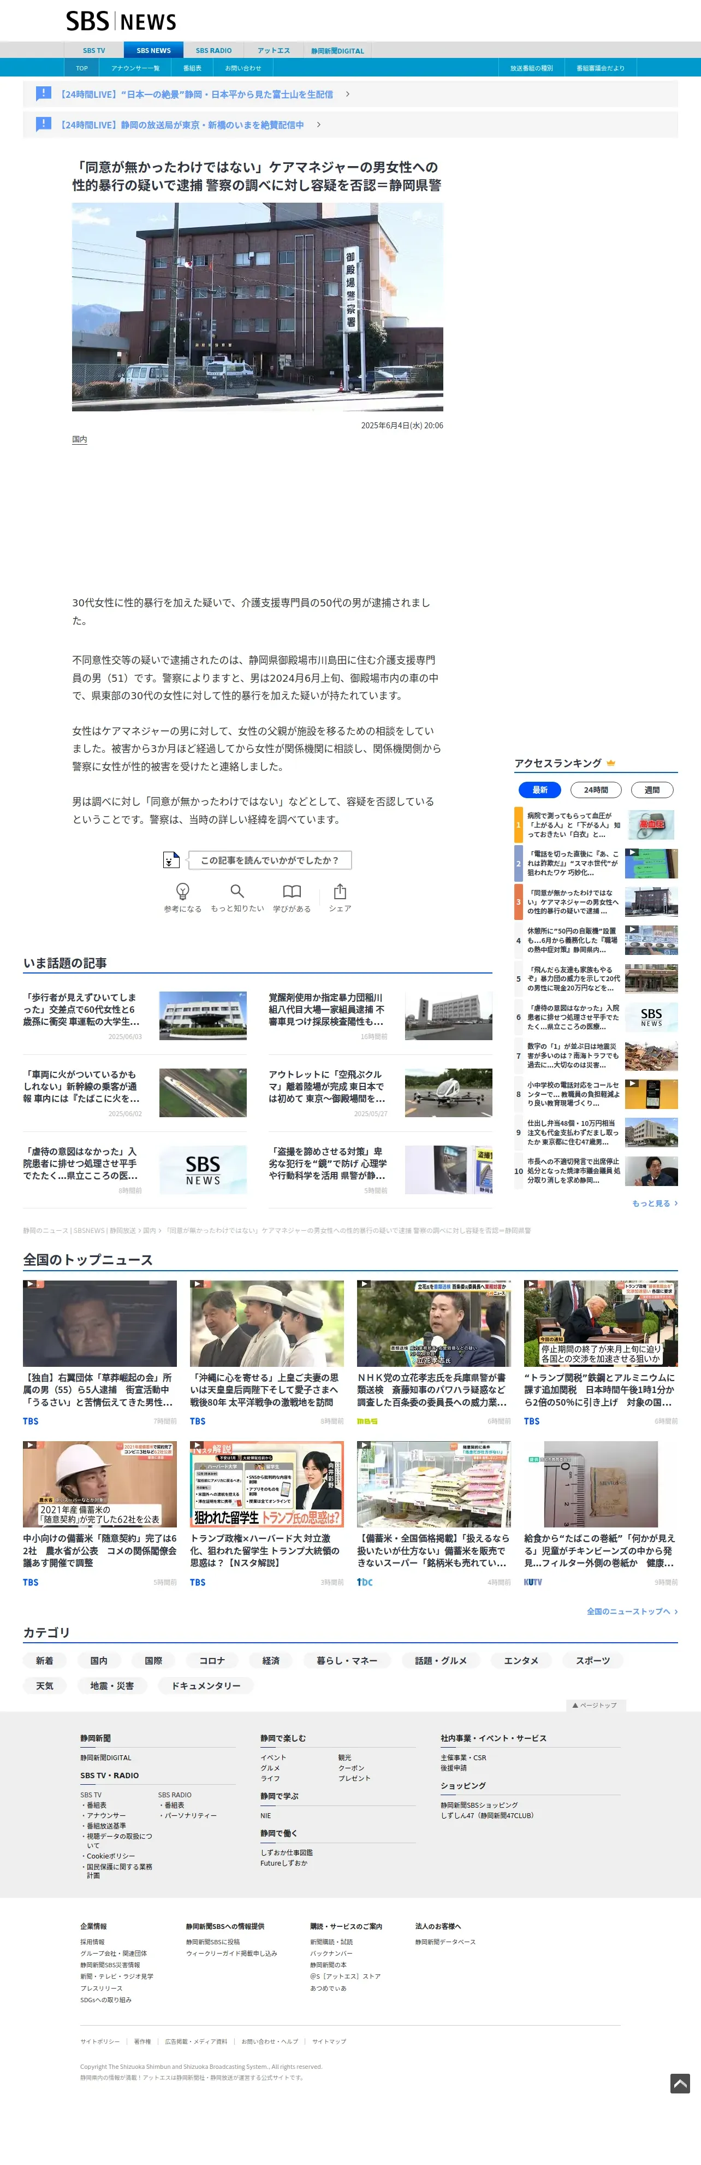Open ranking item 7 about 南海トラフ thumbnail
The width and height of the screenshot is (701, 2165).
[x=651, y=1055]
